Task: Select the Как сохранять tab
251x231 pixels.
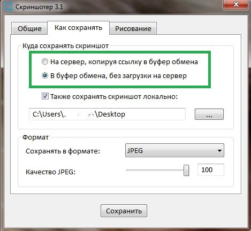Action: (x=78, y=28)
